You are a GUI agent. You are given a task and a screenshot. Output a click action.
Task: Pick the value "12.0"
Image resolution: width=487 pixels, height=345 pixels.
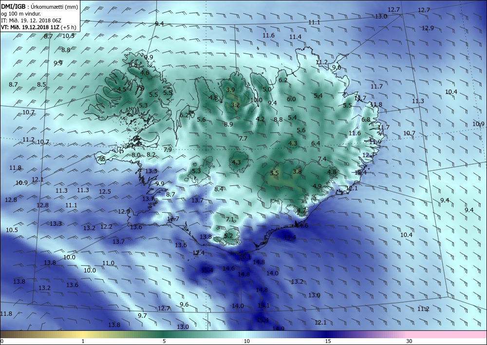[x=124, y=211]
